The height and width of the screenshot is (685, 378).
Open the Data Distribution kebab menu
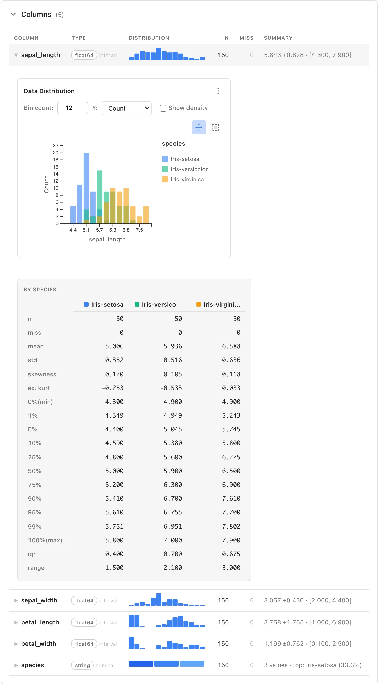point(218,91)
